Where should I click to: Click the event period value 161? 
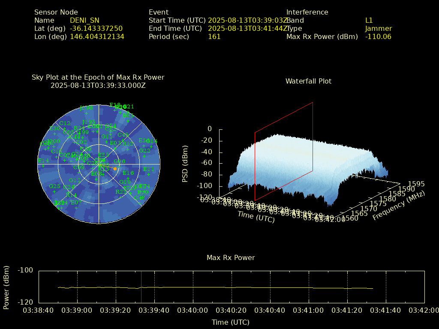tap(214, 37)
